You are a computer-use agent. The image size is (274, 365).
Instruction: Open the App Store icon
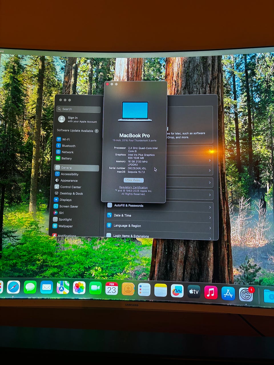point(228,293)
